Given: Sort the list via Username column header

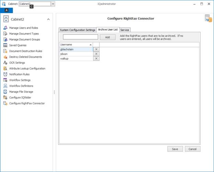Looking at the screenshot, I should coord(76,45).
